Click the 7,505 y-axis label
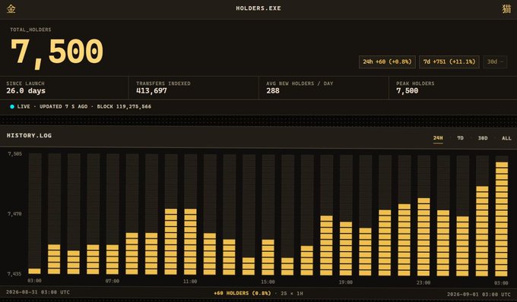Screen dimensions: 517x302 coord(15,154)
